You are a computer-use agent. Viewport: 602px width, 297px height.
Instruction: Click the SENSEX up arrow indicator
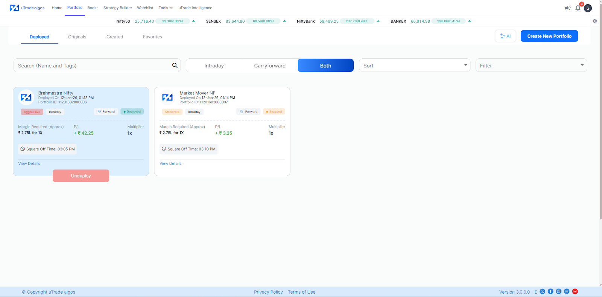284,21
